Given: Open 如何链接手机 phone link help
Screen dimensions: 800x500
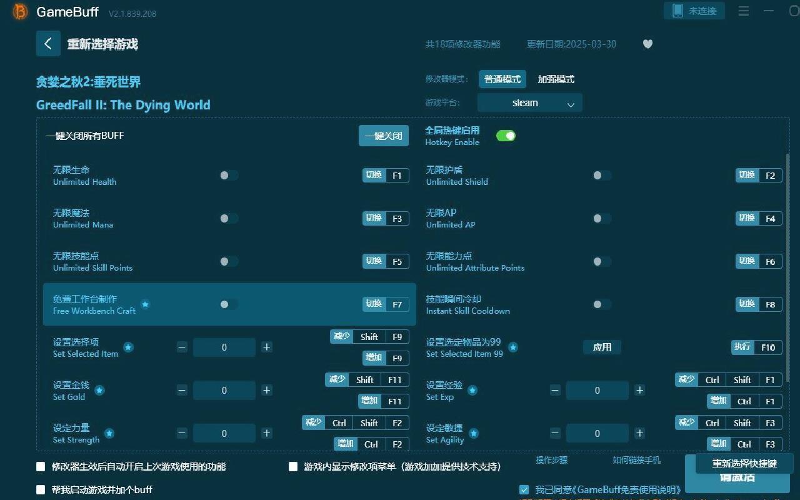Looking at the screenshot, I should pyautogui.click(x=636, y=460).
